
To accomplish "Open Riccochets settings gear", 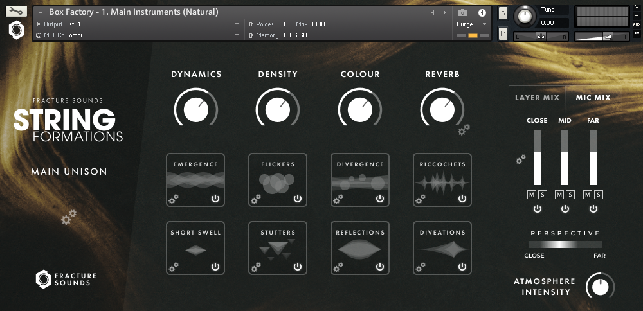I will coord(421,200).
